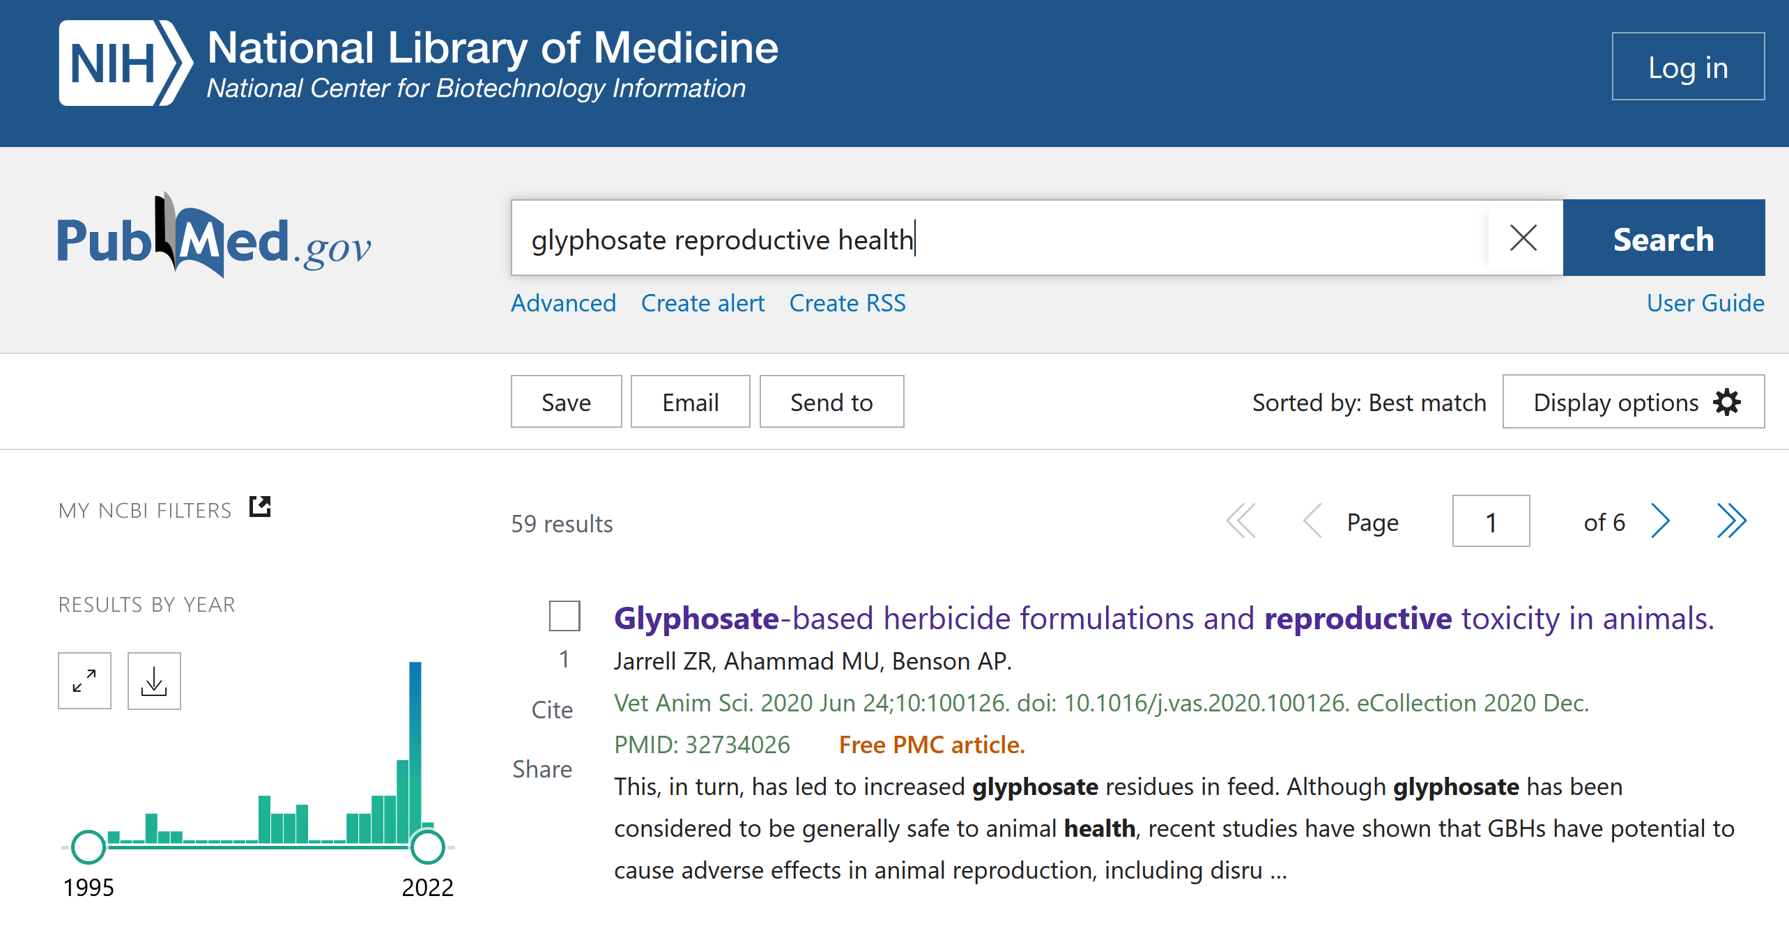Click the Log in button
Screen dimensions: 1789x926
pos(1687,67)
